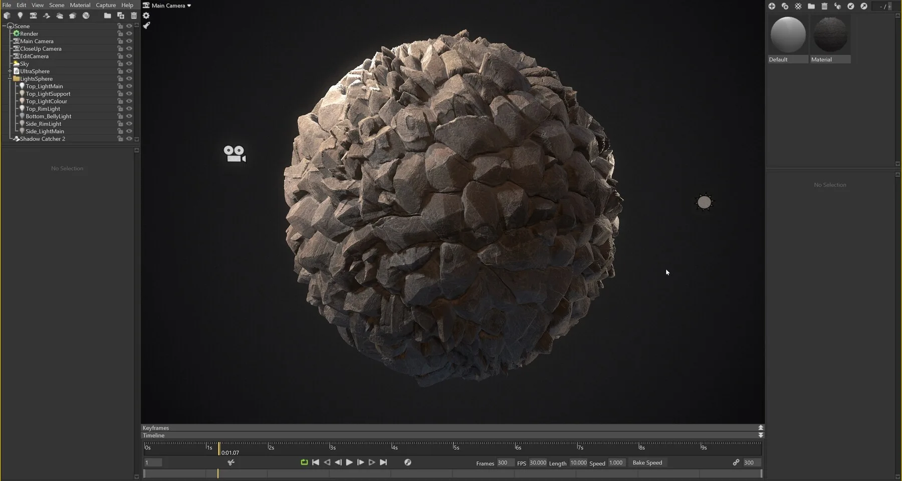
Task: Add a camera with the camera toolbar icon
Action: click(x=33, y=16)
